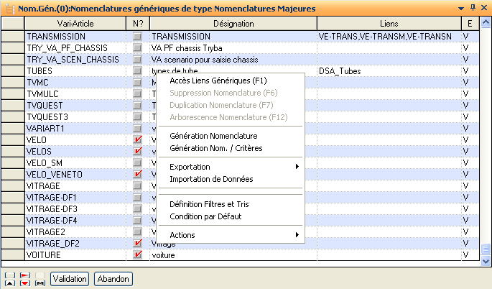Select Définition Filtres et Tris
The image size is (492, 289).
pyautogui.click(x=209, y=204)
